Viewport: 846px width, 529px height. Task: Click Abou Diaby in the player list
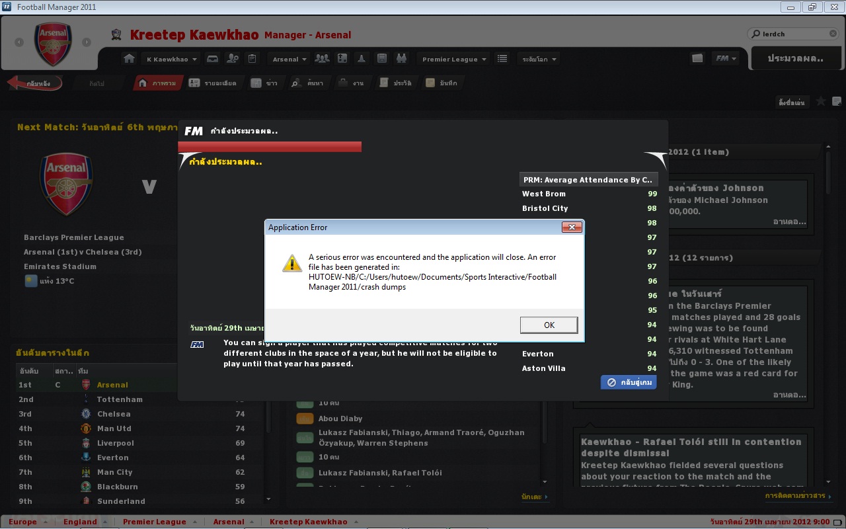pyautogui.click(x=340, y=419)
